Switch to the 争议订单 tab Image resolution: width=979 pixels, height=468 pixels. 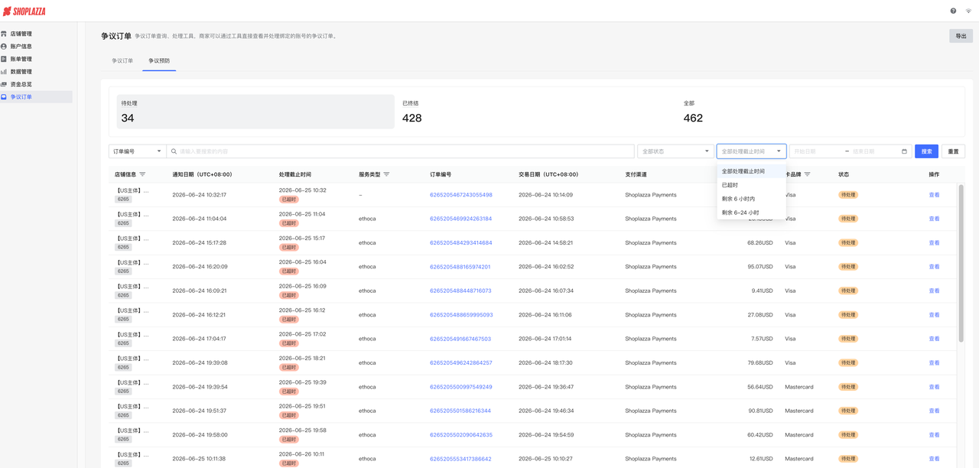click(x=122, y=60)
